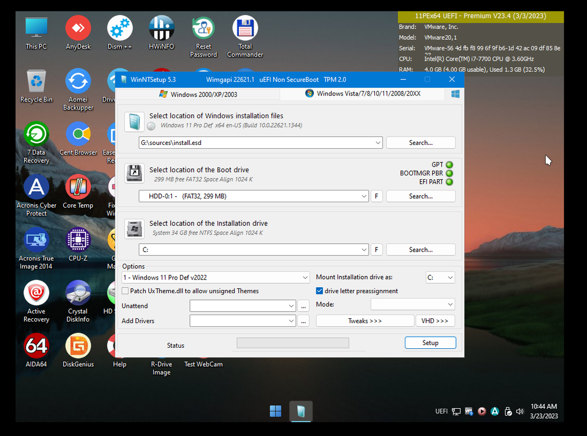This screenshot has width=587, height=436.
Task: Click the Status progress bar
Action: click(293, 343)
